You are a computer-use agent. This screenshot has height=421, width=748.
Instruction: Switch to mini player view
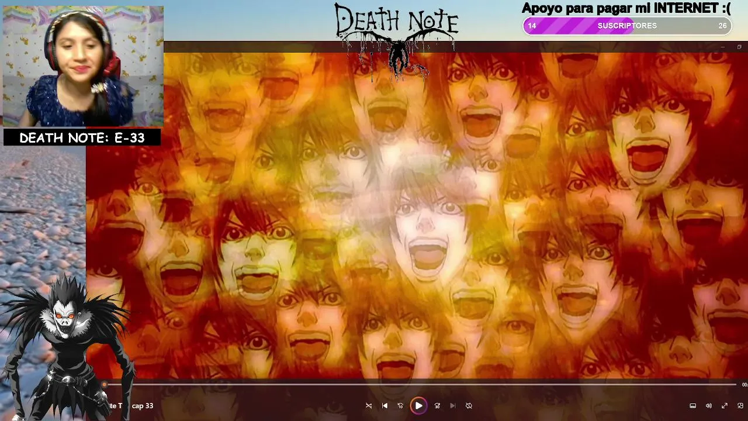(x=740, y=406)
